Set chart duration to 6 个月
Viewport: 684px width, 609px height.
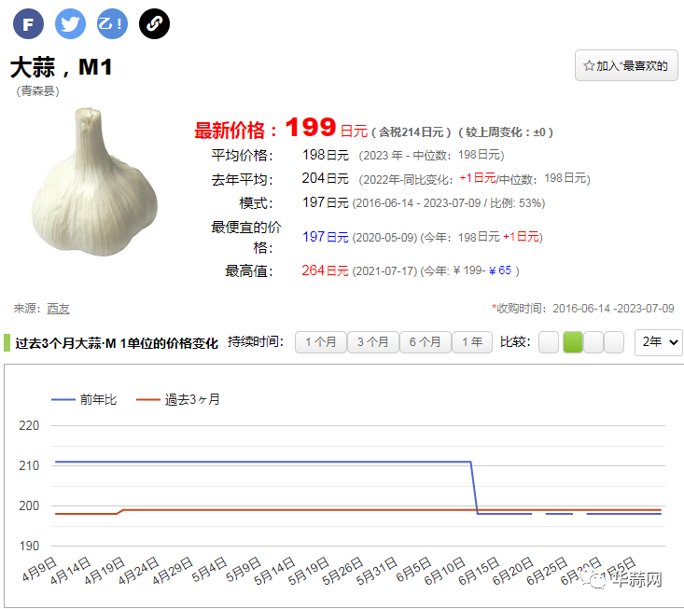[x=425, y=342]
